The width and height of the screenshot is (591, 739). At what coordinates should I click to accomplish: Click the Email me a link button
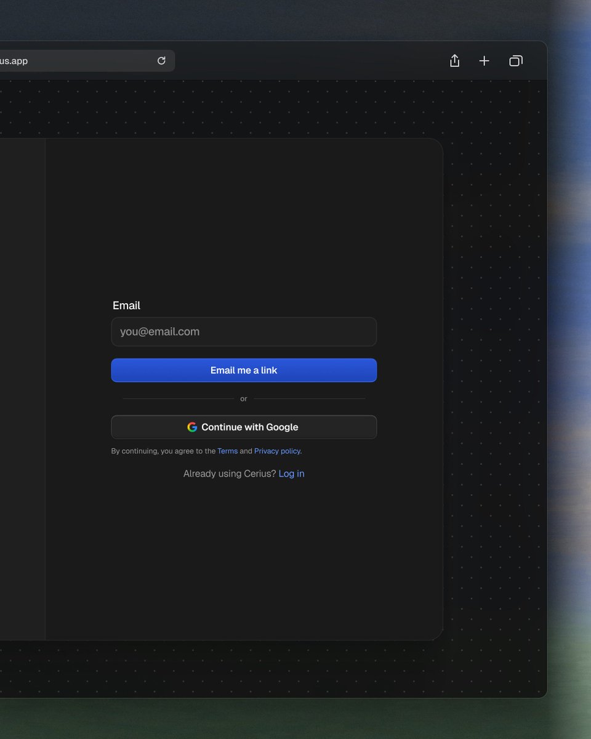(x=244, y=370)
